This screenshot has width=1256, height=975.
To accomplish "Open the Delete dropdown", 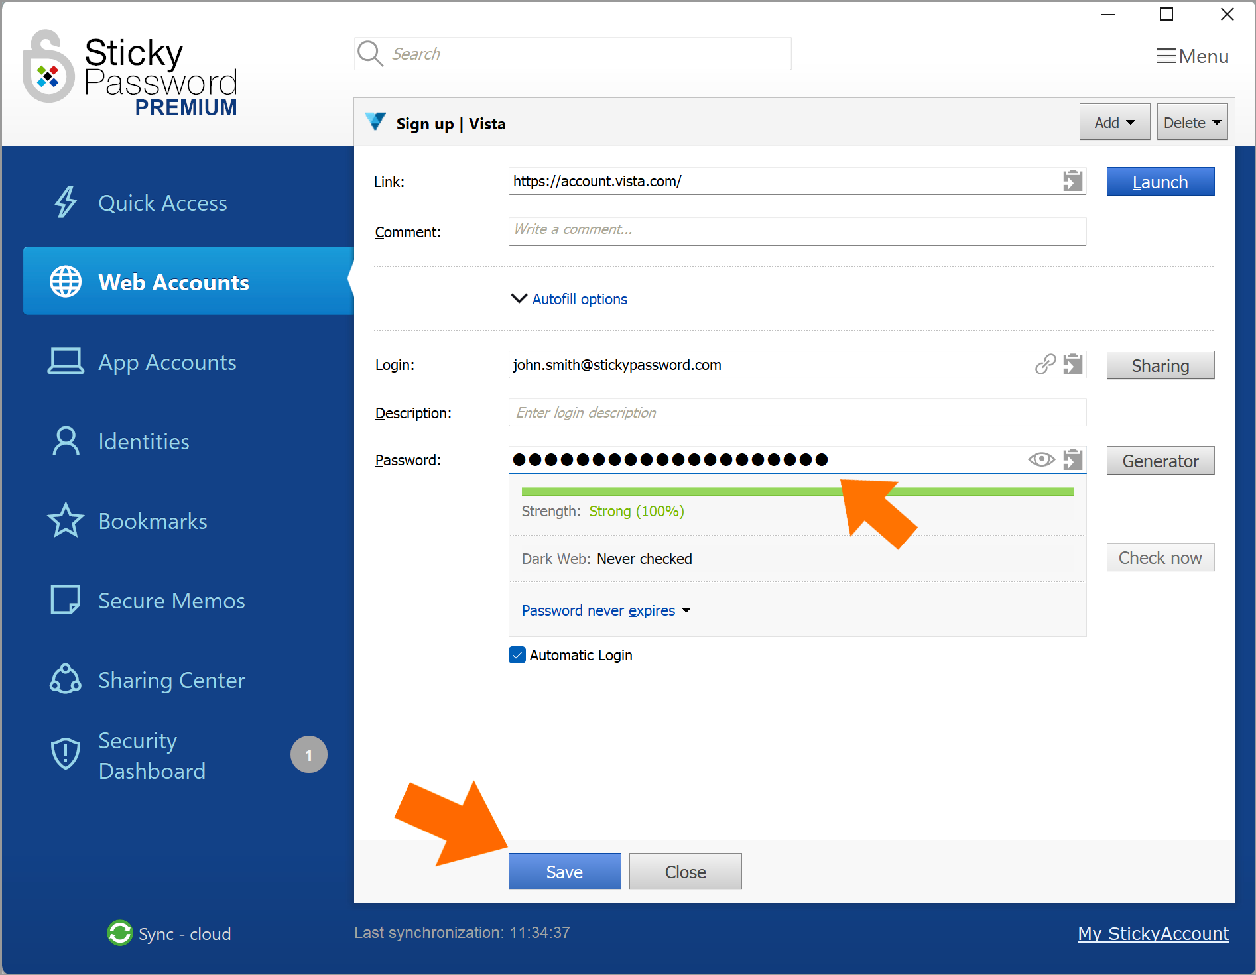I will point(1192,122).
